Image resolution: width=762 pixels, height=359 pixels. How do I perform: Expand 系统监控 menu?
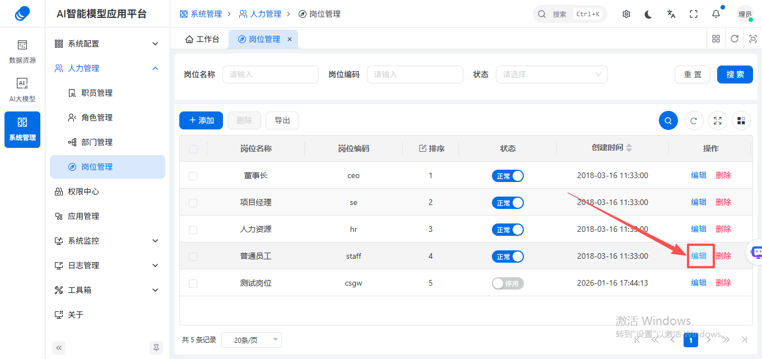point(108,241)
